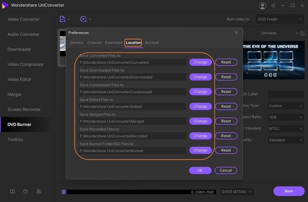Screen dimensions: 308x202
Task: Change the Compressed files location
Action: (200, 92)
